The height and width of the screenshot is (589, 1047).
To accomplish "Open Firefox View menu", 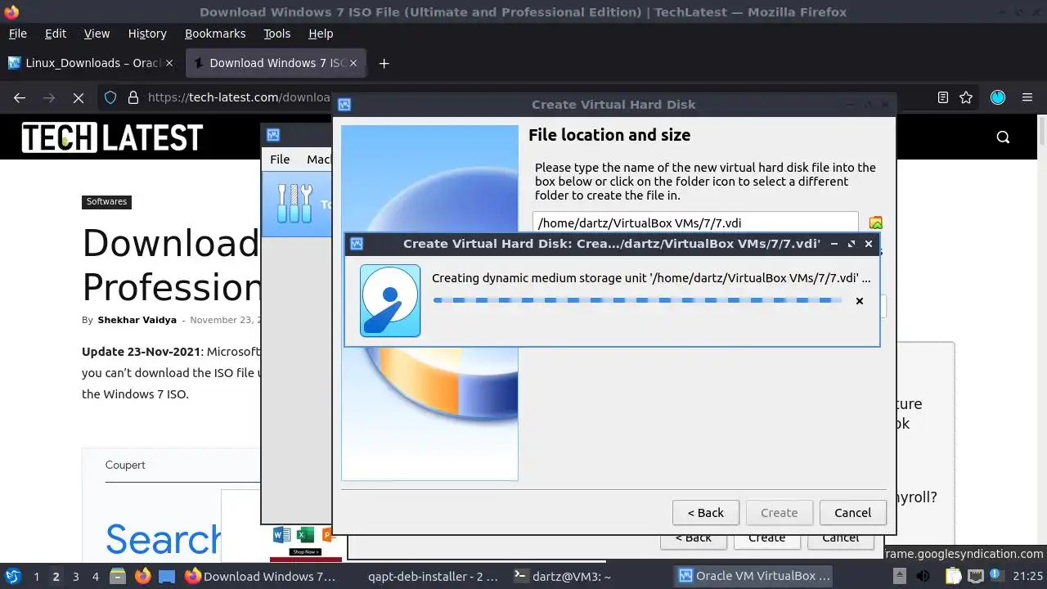I will pyautogui.click(x=97, y=34).
